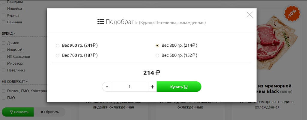Click the list icon beside Подобрать
The width and height of the screenshot is (307, 120).
click(x=100, y=22)
